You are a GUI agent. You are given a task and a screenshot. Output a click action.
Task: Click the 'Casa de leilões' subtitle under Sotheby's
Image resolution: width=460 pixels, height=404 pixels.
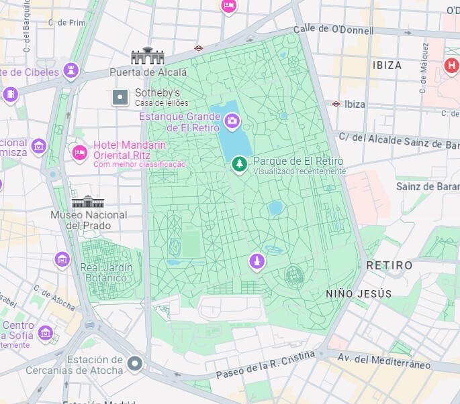pyautogui.click(x=162, y=103)
